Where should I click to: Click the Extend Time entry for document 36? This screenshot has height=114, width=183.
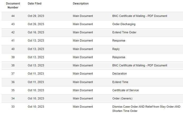point(120,82)
